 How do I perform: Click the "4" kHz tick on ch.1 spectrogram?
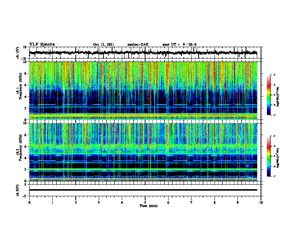[26, 97]
